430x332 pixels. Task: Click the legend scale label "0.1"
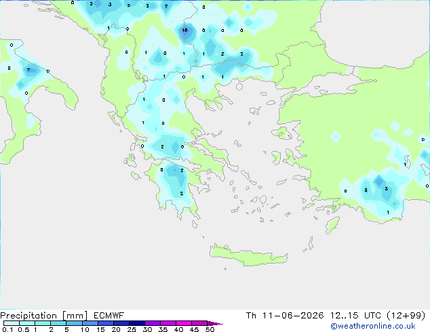(x=7, y=329)
